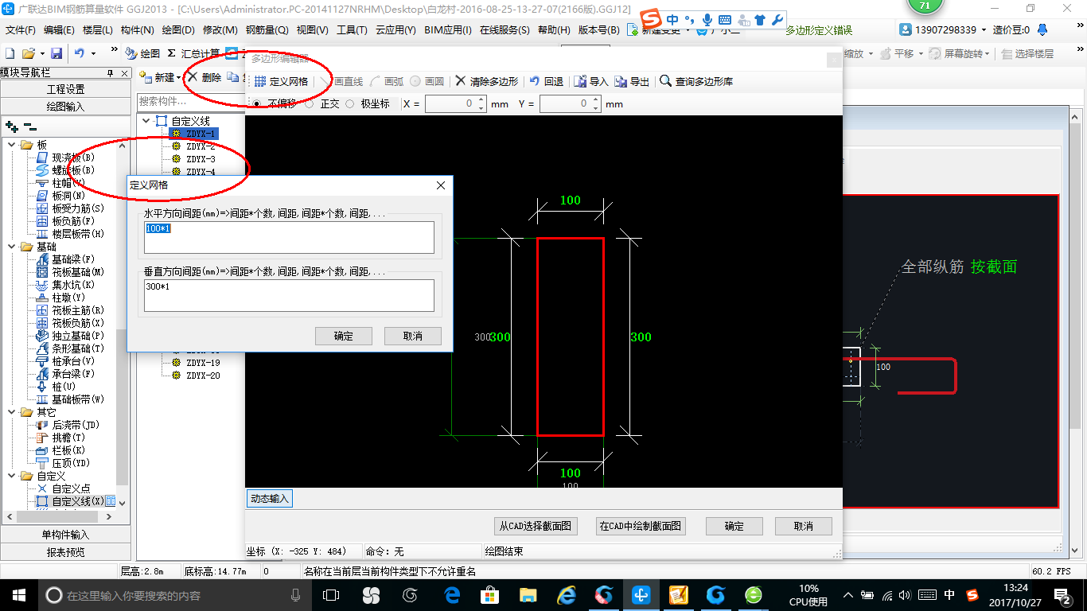1087x611 pixels.
Task: Click the vertical spacing input showing 300*1
Action: coord(289,295)
